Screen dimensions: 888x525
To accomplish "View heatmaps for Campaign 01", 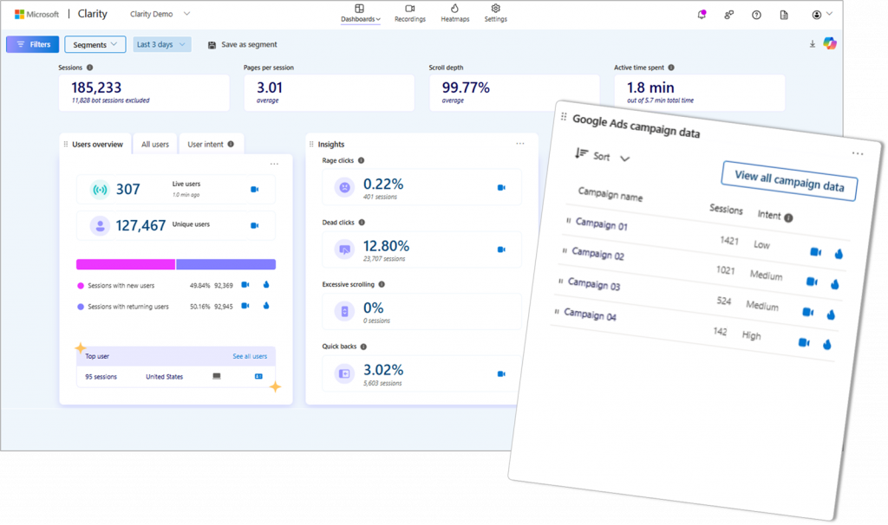I will pyautogui.click(x=839, y=254).
